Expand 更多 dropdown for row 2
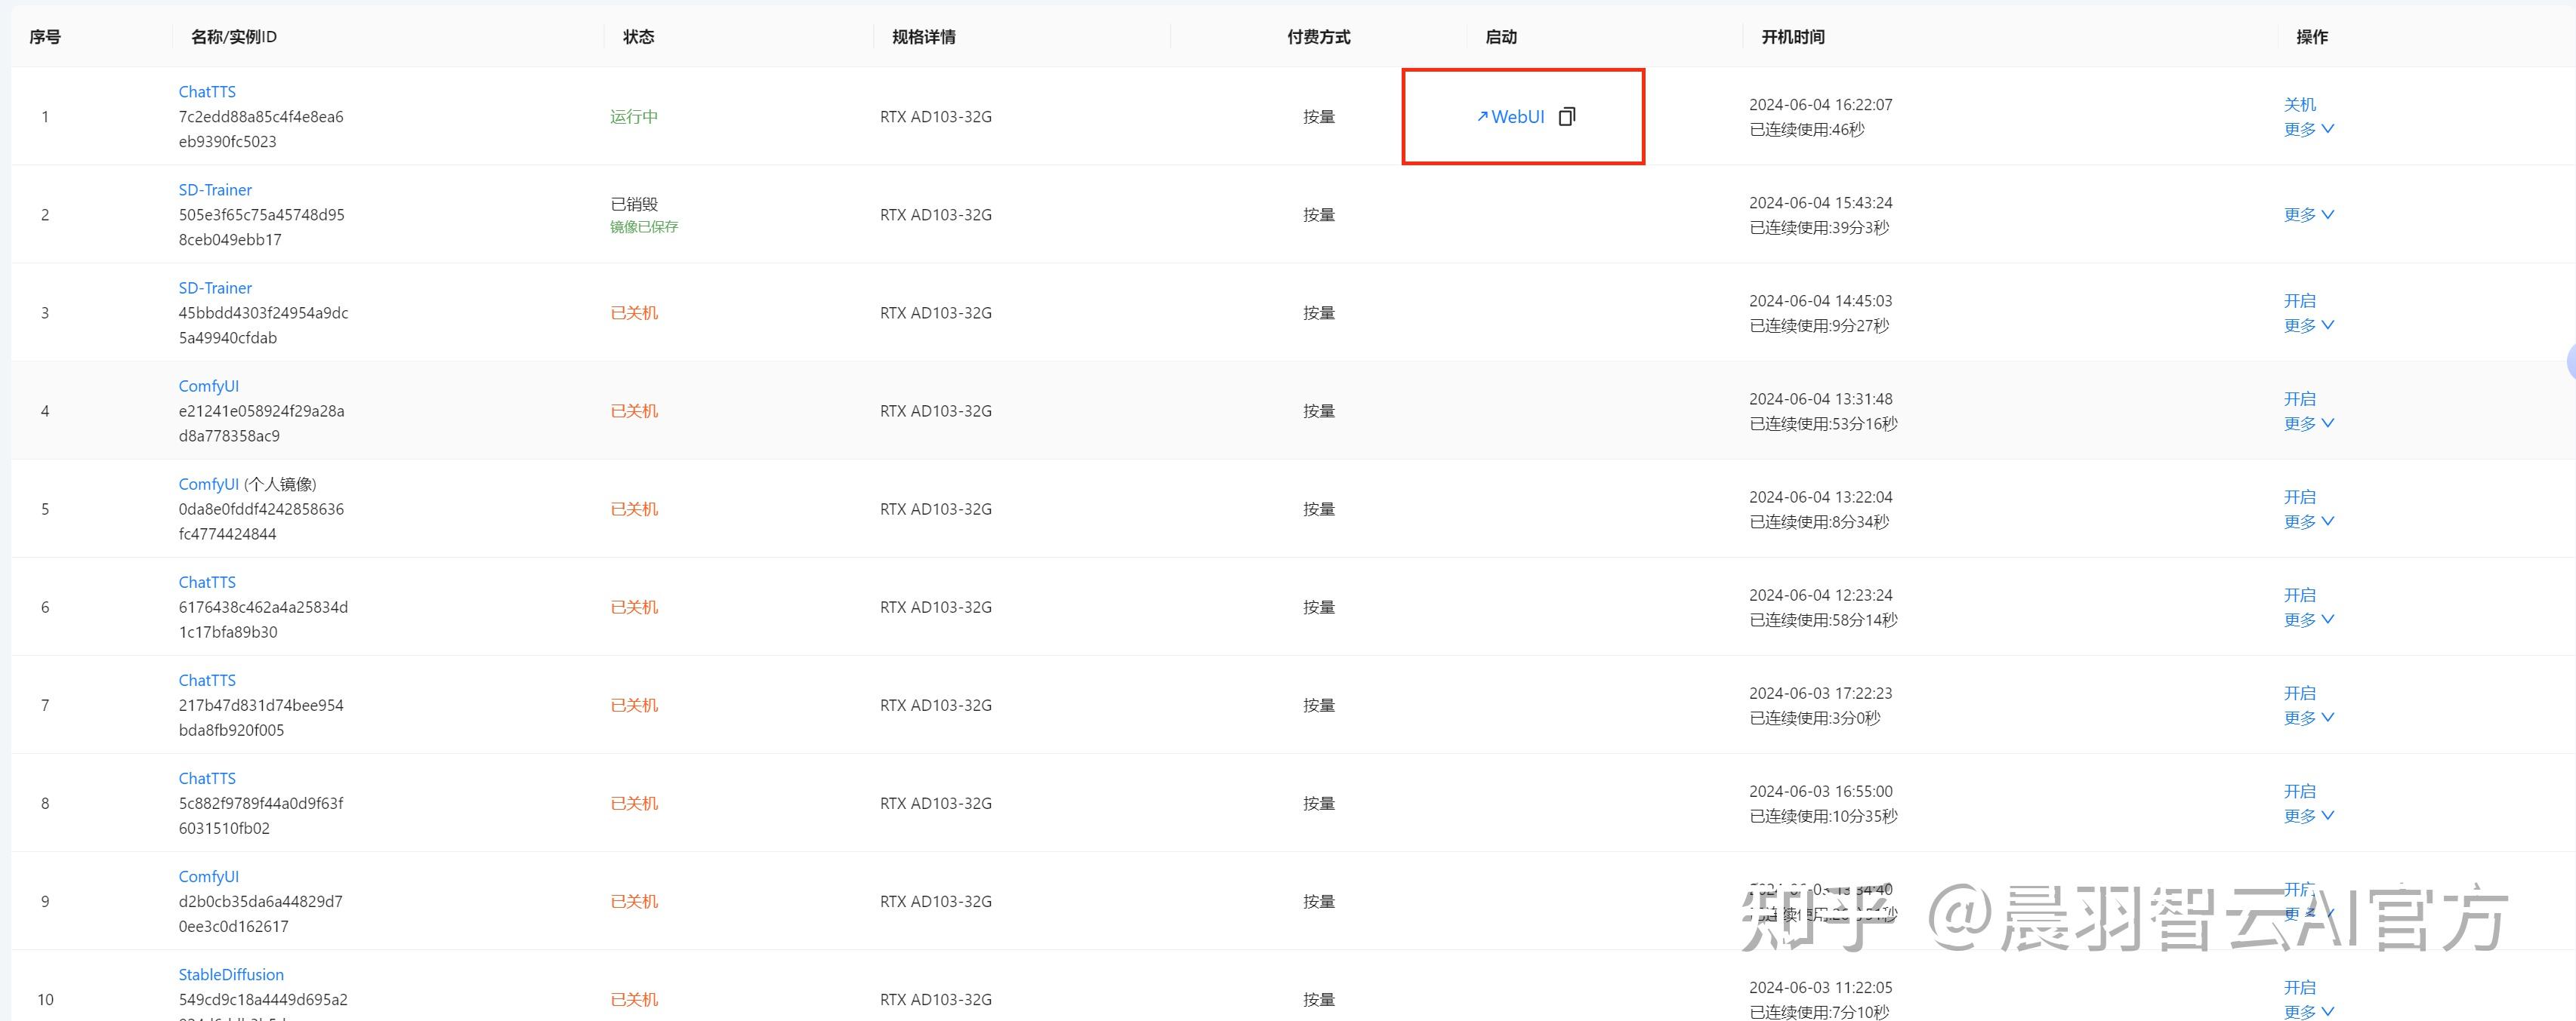The height and width of the screenshot is (1021, 2576). (2308, 215)
